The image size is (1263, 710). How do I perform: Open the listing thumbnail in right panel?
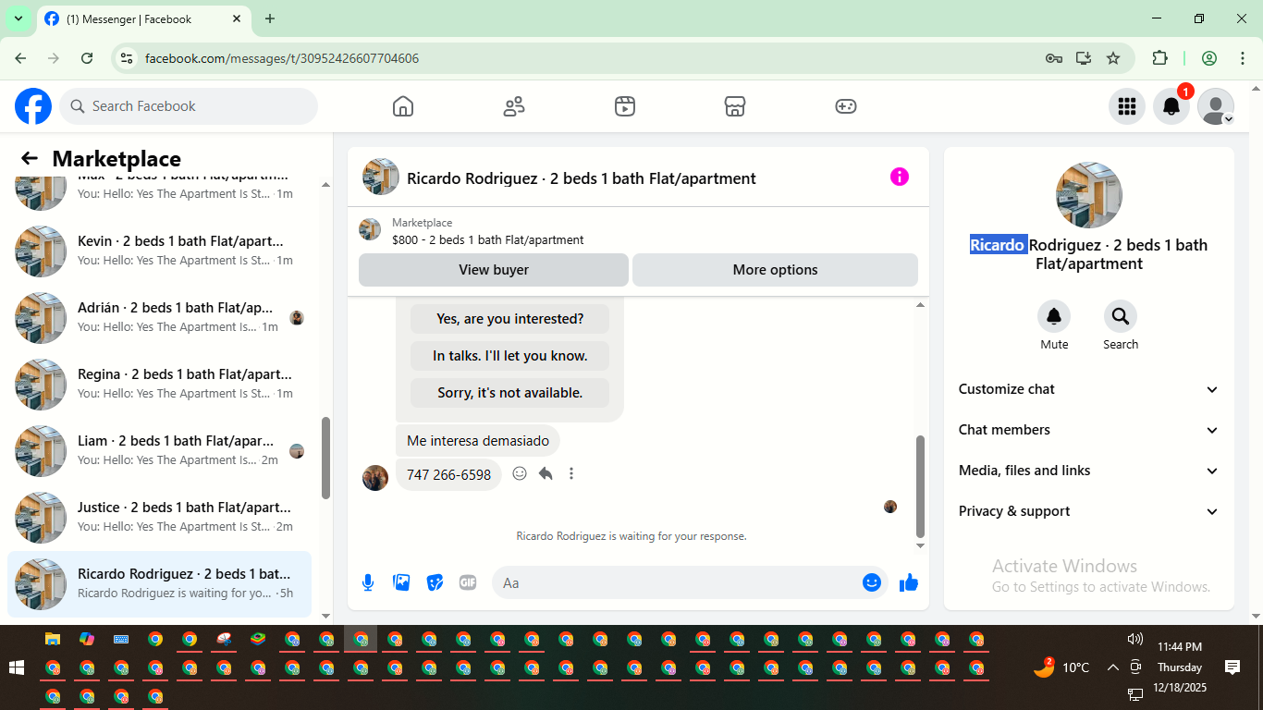[x=1089, y=195]
